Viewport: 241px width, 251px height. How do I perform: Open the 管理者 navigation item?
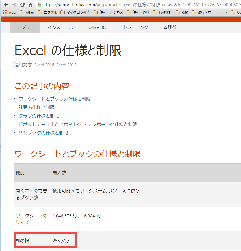click(x=170, y=27)
